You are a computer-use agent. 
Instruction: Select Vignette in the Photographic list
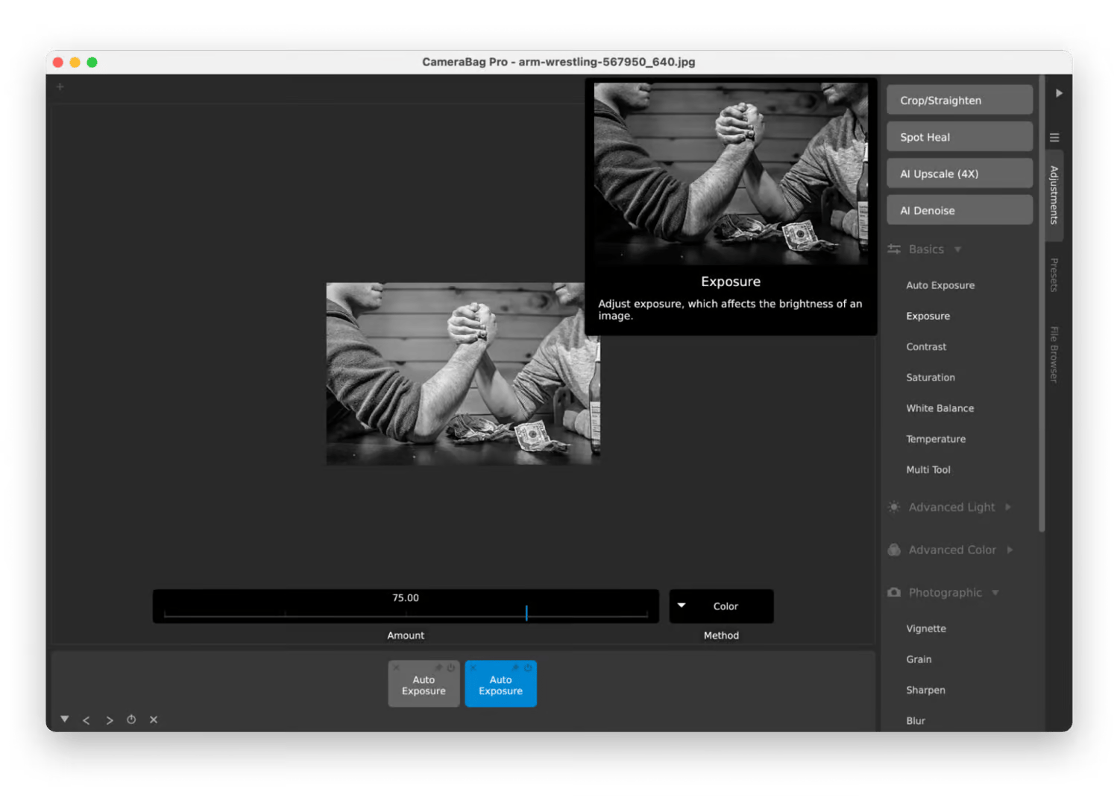coord(926,629)
